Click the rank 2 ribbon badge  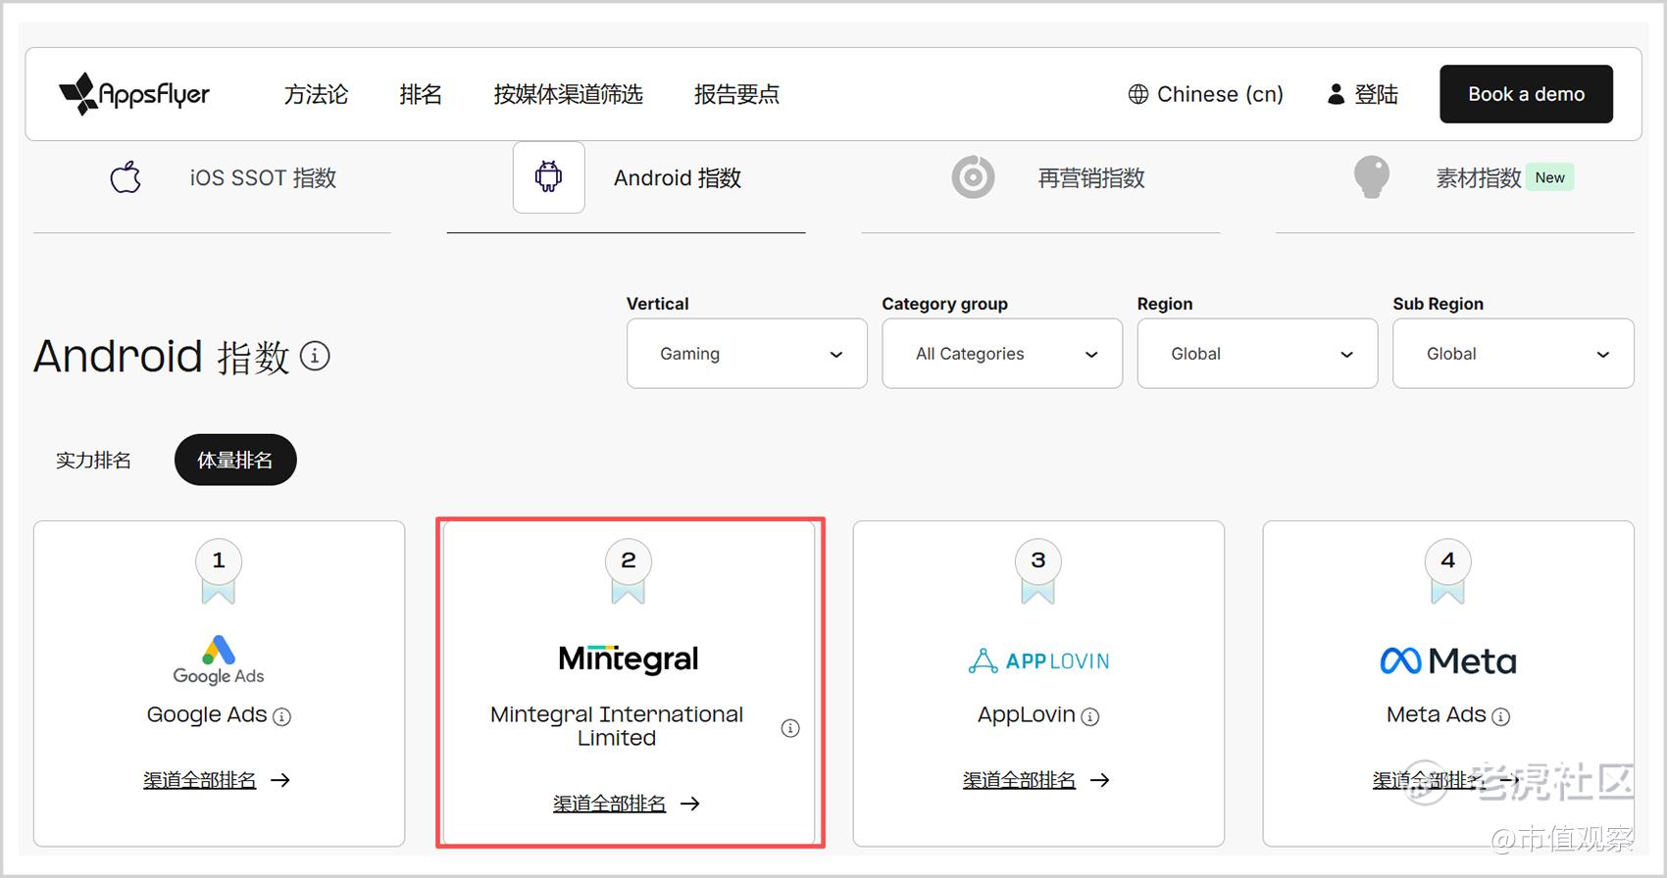point(629,571)
